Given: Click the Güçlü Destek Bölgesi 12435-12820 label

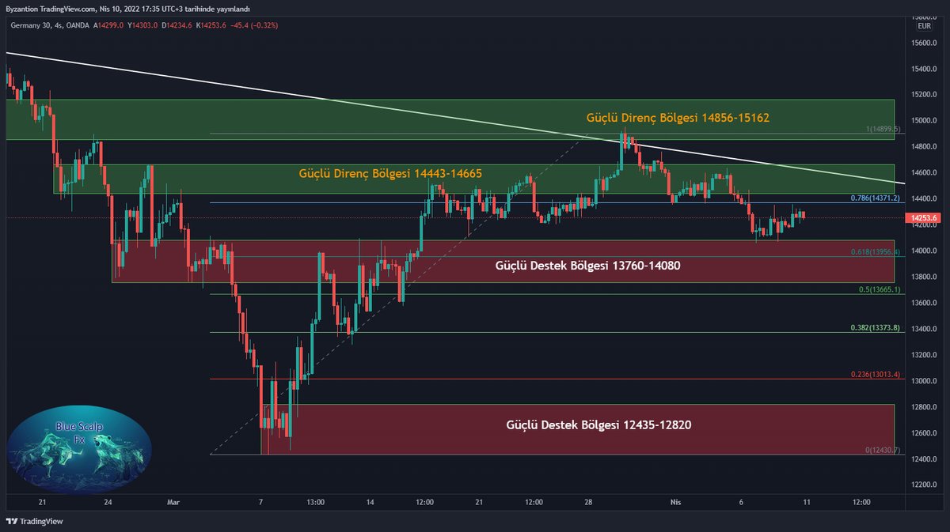Looking at the screenshot, I should [x=598, y=424].
